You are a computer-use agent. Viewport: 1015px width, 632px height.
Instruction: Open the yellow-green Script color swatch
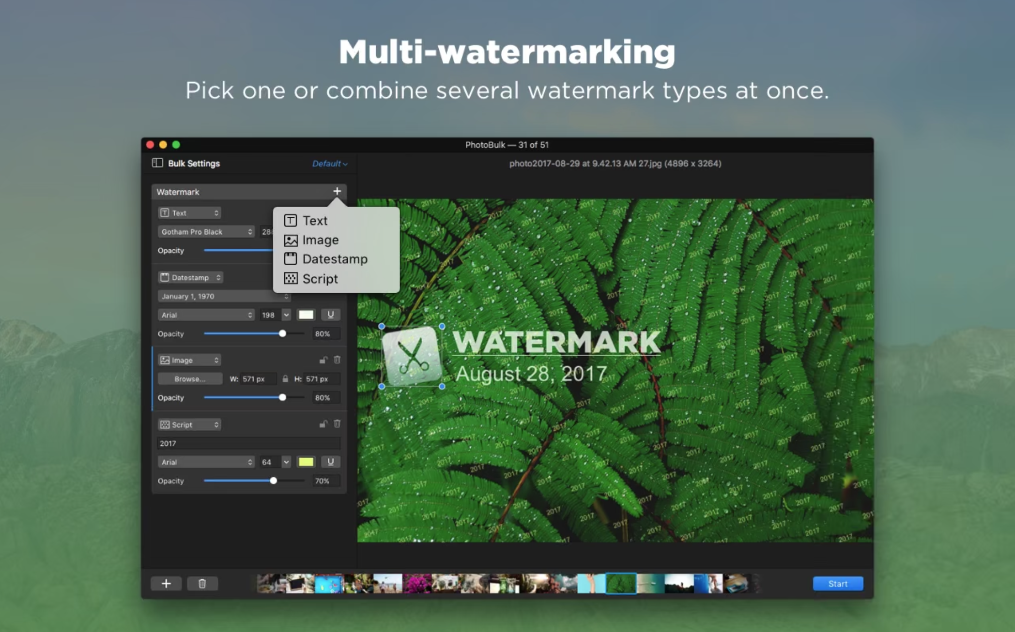coord(306,462)
